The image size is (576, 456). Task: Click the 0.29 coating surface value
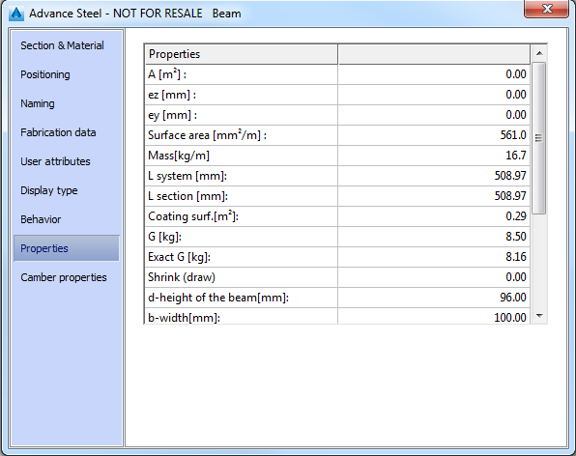point(516,216)
